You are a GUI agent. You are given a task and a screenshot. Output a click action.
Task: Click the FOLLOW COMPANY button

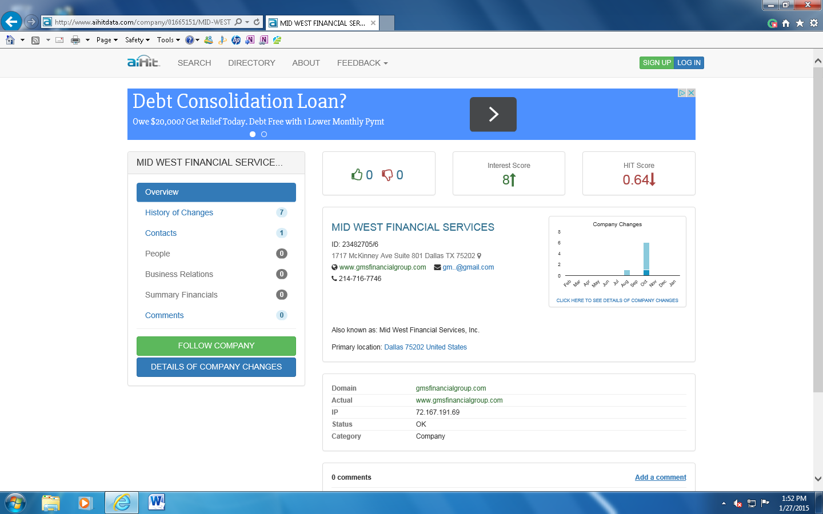216,346
